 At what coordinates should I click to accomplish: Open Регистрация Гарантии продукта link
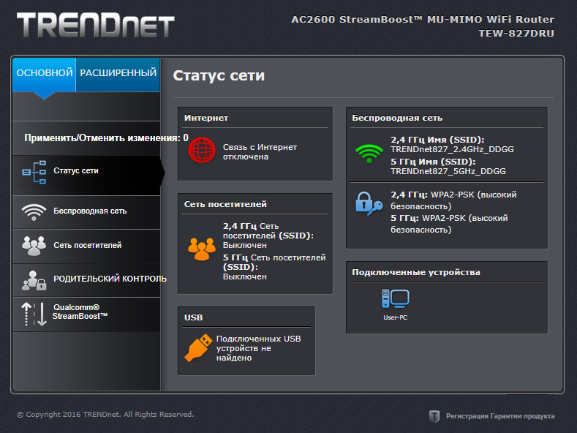tap(500, 416)
